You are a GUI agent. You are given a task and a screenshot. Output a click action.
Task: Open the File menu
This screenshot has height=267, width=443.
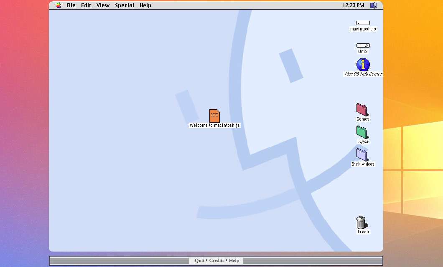[x=71, y=5]
